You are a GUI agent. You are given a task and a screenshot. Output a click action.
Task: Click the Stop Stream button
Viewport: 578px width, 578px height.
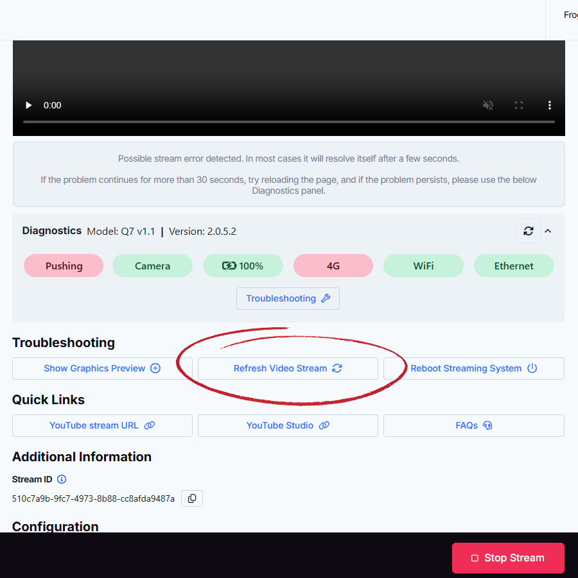click(x=508, y=557)
